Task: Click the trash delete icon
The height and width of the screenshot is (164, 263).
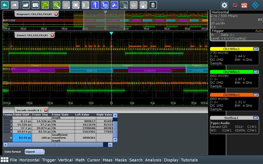Action: (153, 5)
